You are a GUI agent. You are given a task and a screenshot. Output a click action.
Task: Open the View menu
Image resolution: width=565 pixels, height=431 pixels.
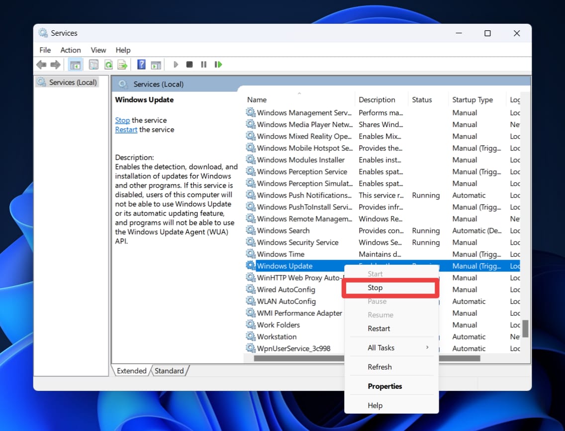click(x=98, y=50)
